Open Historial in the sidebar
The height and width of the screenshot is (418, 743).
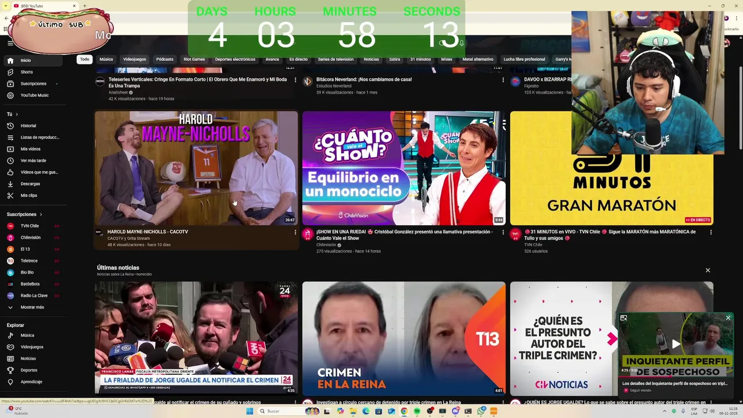click(34, 126)
